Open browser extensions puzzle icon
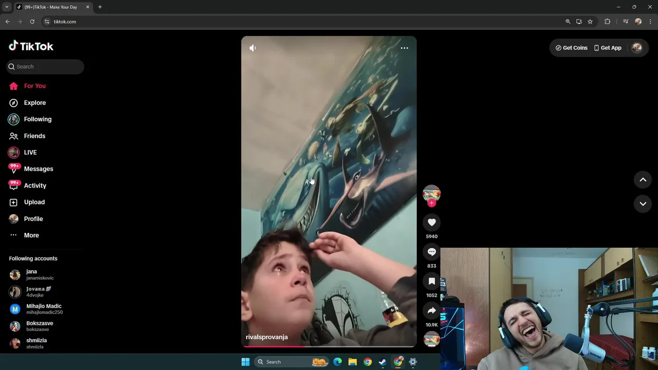Viewport: 658px width, 370px height. [x=607, y=22]
